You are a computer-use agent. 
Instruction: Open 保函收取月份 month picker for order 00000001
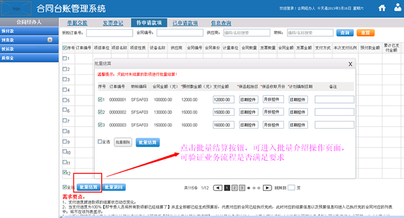click(273, 99)
